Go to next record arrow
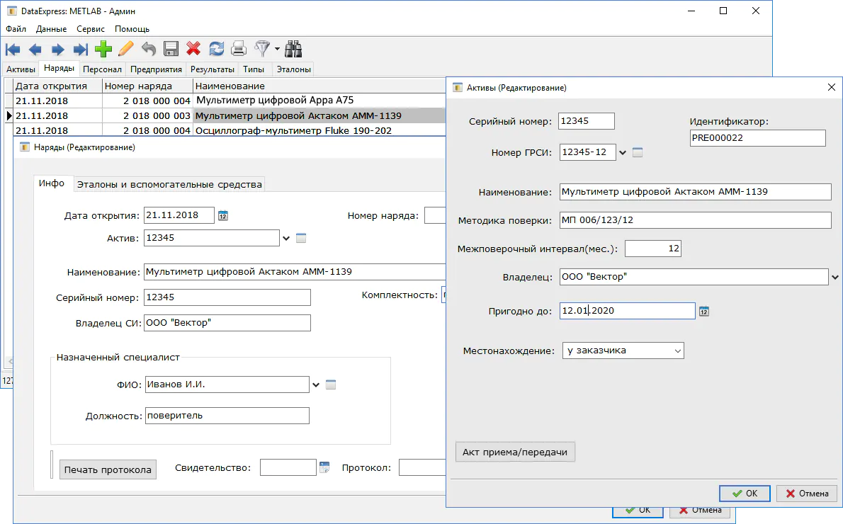Screen dimensions: 843x524 58,50
